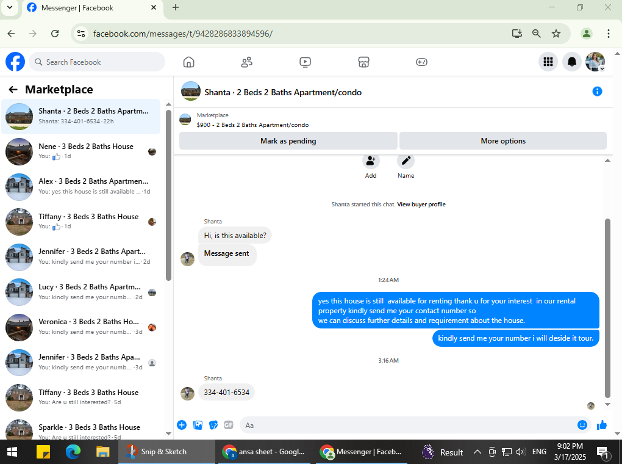Choose a sticker icon in composer

pos(213,425)
